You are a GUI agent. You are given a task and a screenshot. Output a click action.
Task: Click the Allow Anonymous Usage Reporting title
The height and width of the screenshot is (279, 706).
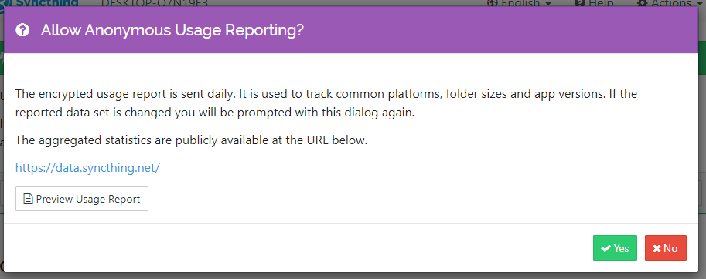click(172, 31)
